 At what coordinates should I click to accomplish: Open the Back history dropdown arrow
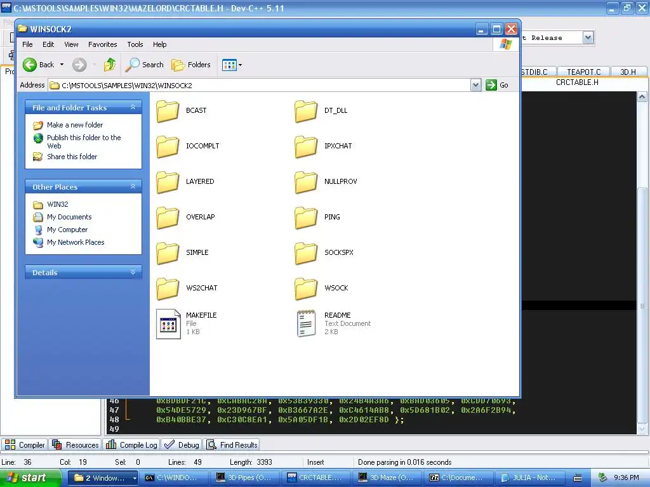coord(62,65)
